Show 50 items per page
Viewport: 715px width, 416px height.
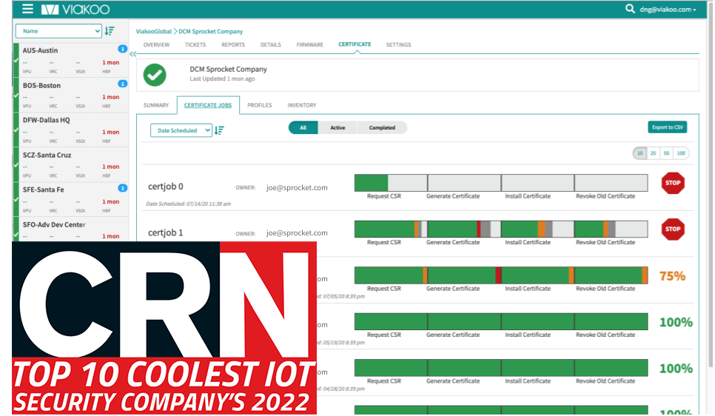(666, 153)
